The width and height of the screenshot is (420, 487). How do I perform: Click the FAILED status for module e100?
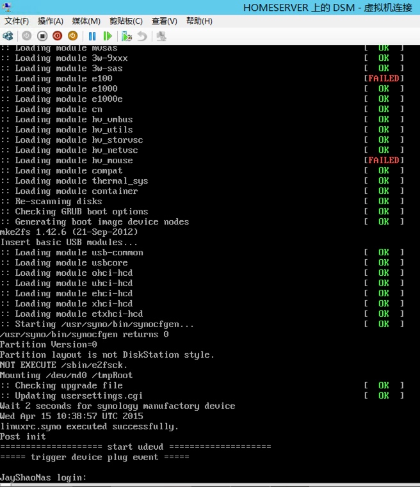point(384,78)
